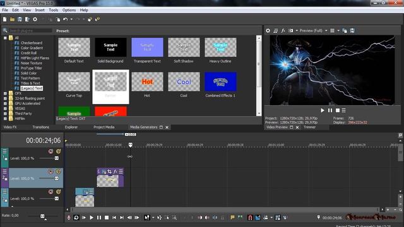Toggle Enable Snapping magnet button
404x227 pixels.
(x=250, y=218)
